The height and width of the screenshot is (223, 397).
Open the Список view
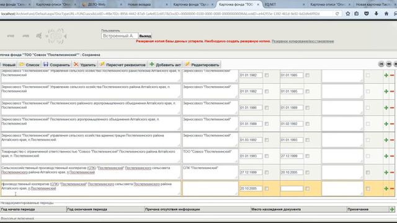click(30, 64)
